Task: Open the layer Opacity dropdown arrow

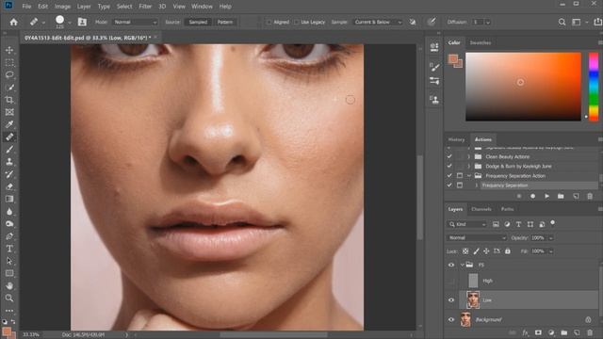Action: (x=550, y=238)
